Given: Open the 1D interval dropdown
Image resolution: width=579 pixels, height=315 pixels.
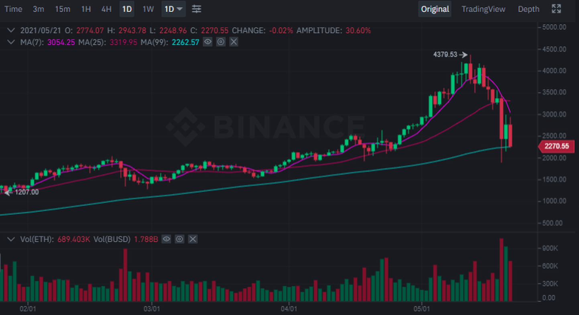Looking at the screenshot, I should coord(173,9).
